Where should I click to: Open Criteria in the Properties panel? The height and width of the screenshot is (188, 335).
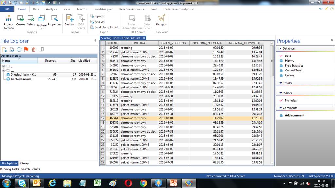coord(290,75)
